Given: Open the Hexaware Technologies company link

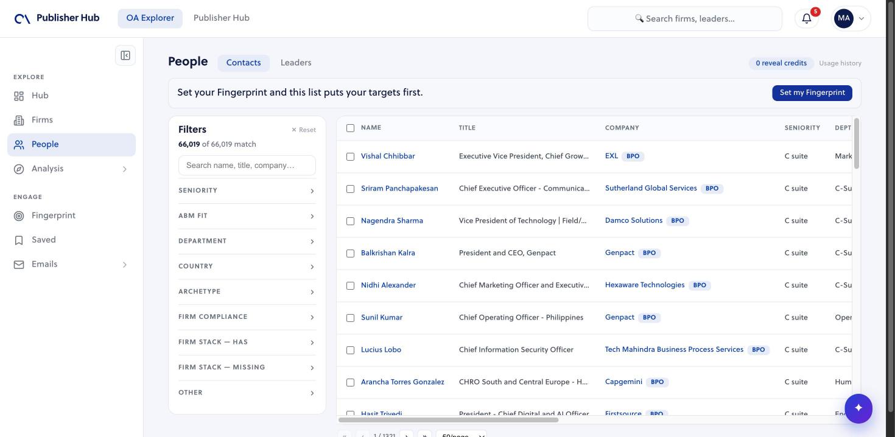Looking at the screenshot, I should pos(645,285).
